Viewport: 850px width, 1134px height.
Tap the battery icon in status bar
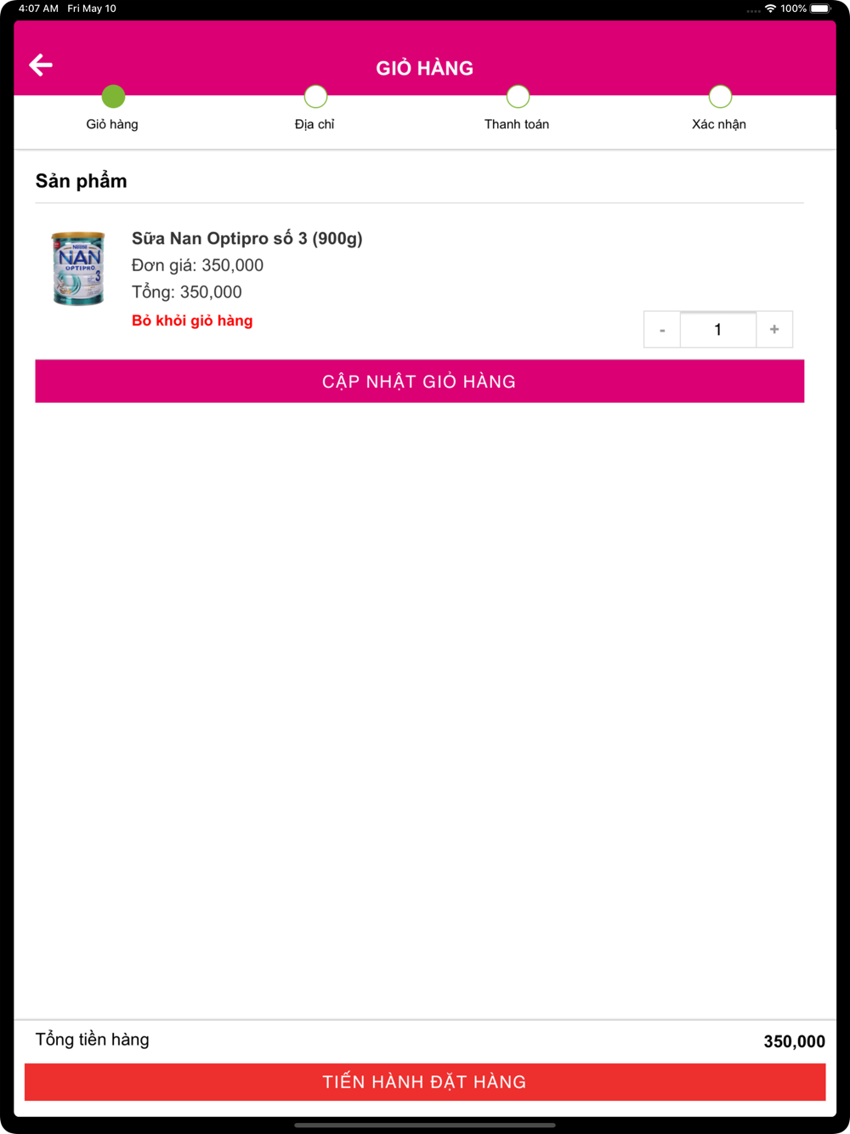pos(821,9)
